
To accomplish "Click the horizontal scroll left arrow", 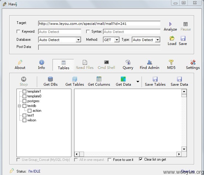I will (x=76, y=154).
